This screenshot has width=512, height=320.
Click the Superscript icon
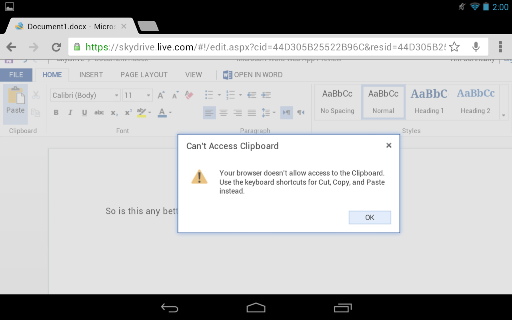point(127,112)
